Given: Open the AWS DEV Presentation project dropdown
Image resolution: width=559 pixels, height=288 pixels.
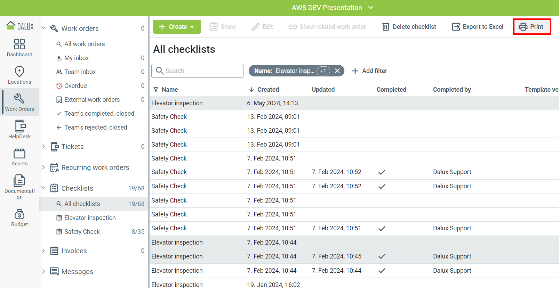Looking at the screenshot, I should pyautogui.click(x=332, y=8).
